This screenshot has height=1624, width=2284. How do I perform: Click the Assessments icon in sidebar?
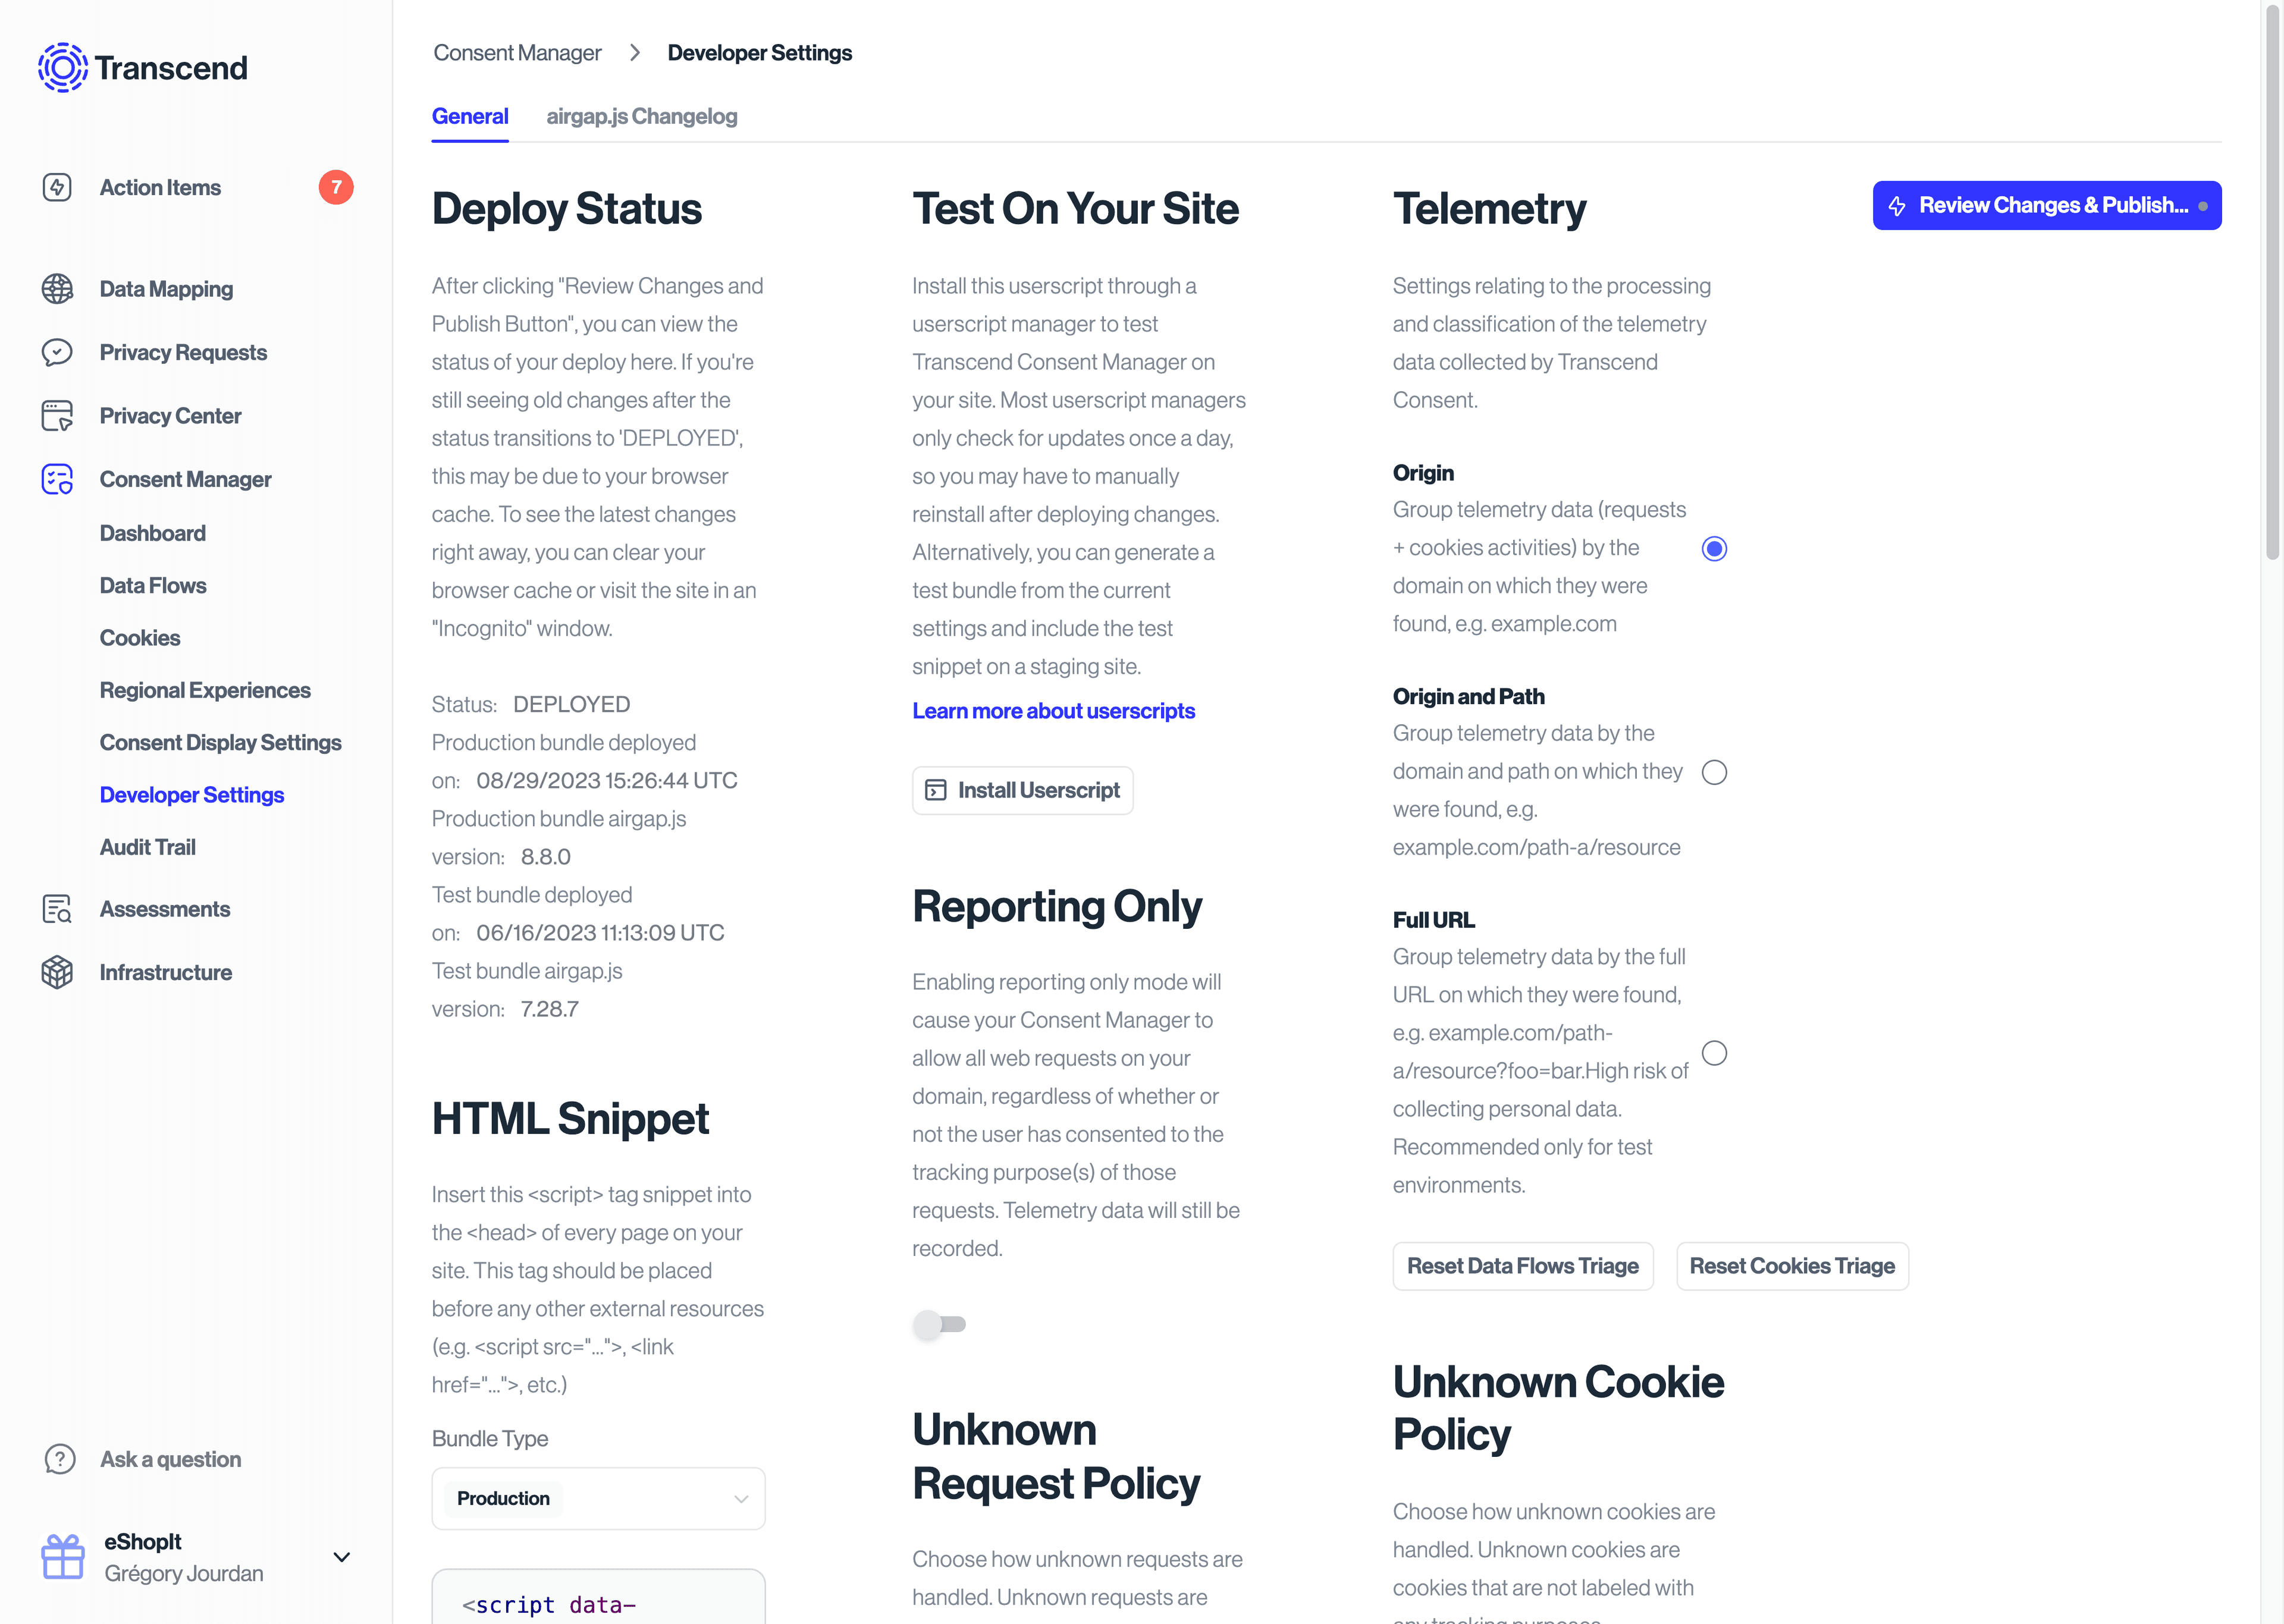tap(57, 909)
